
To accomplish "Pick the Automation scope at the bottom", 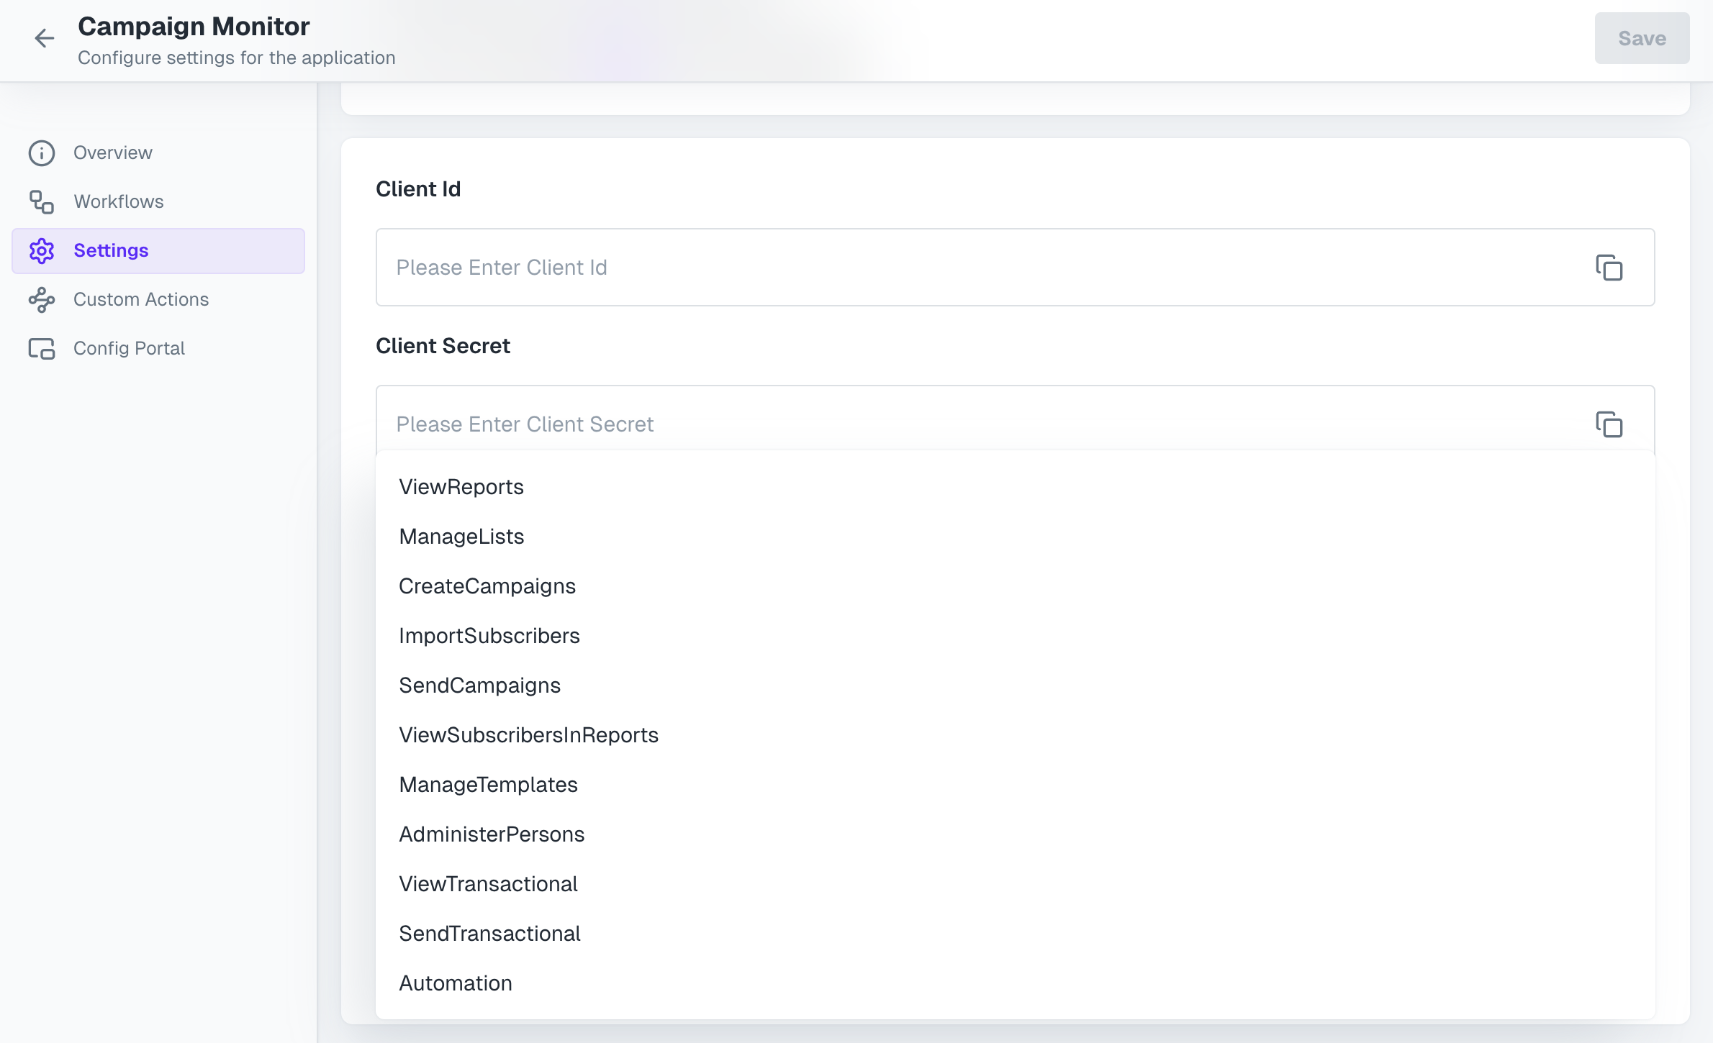I will click(455, 983).
